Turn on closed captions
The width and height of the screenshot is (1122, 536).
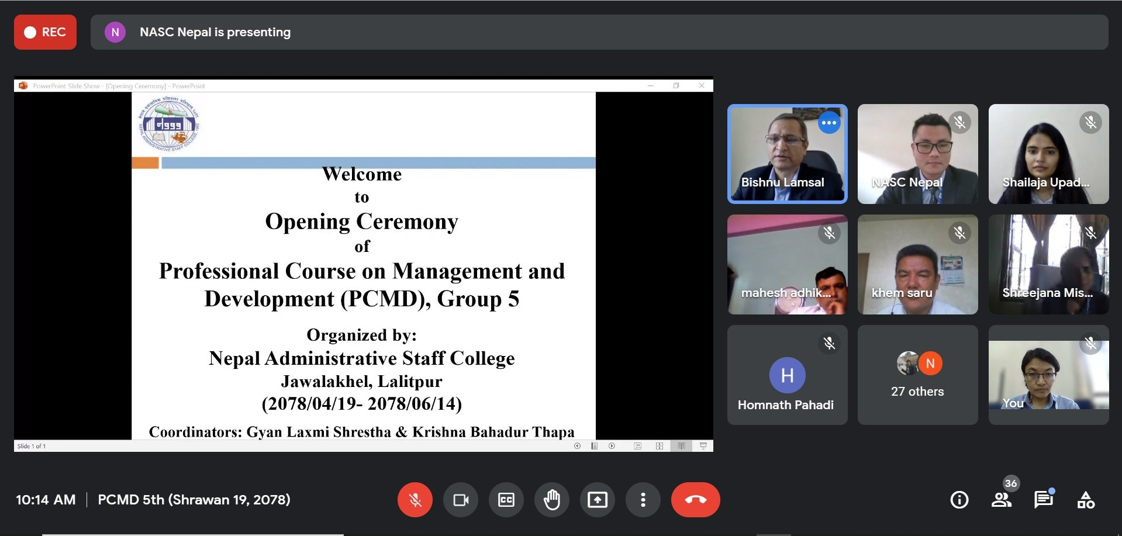coord(506,500)
